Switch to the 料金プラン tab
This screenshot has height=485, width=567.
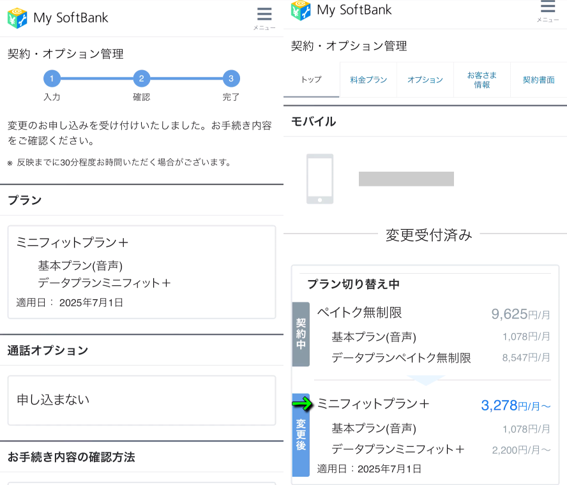click(x=368, y=80)
